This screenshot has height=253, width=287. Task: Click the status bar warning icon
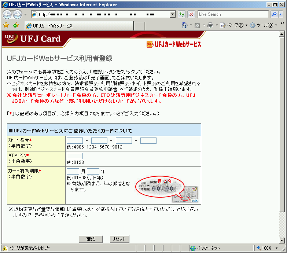tap(5, 248)
